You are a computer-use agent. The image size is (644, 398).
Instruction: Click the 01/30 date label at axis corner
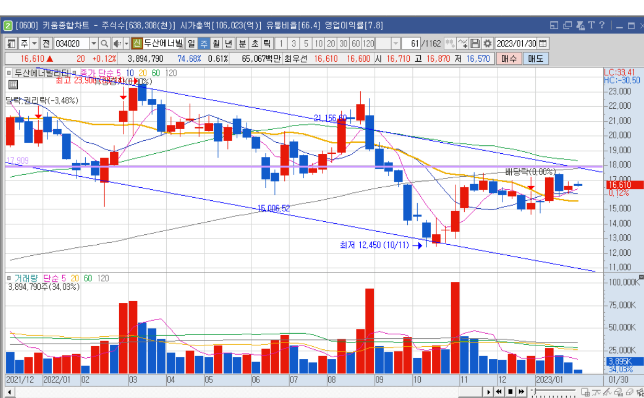point(618,380)
